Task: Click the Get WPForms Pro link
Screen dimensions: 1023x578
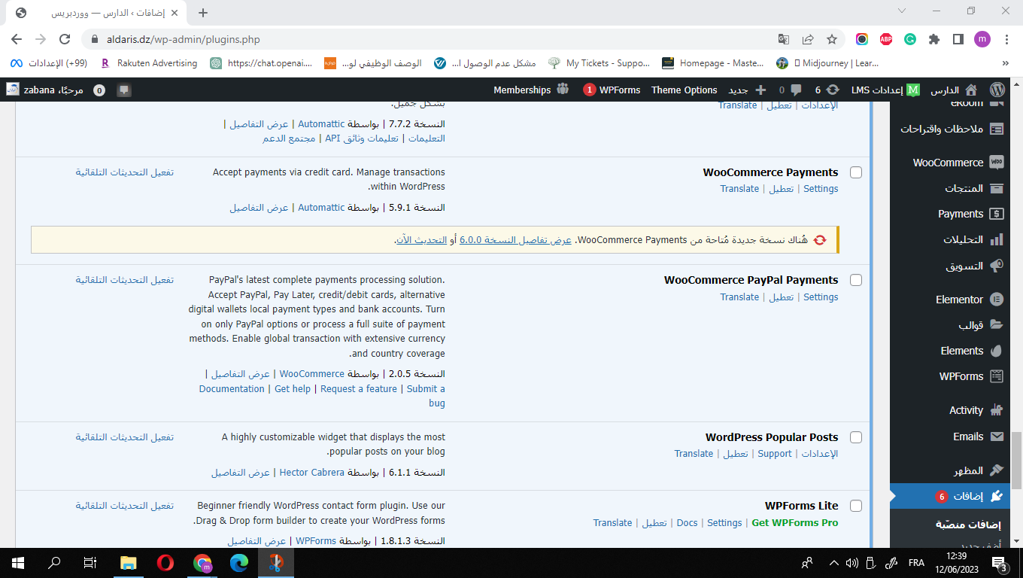Action: tap(794, 523)
